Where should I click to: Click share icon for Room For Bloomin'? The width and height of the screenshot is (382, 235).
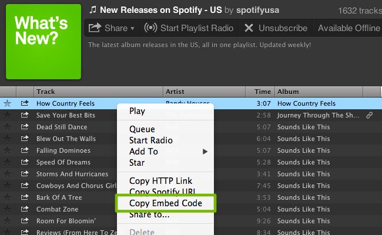pos(25,220)
